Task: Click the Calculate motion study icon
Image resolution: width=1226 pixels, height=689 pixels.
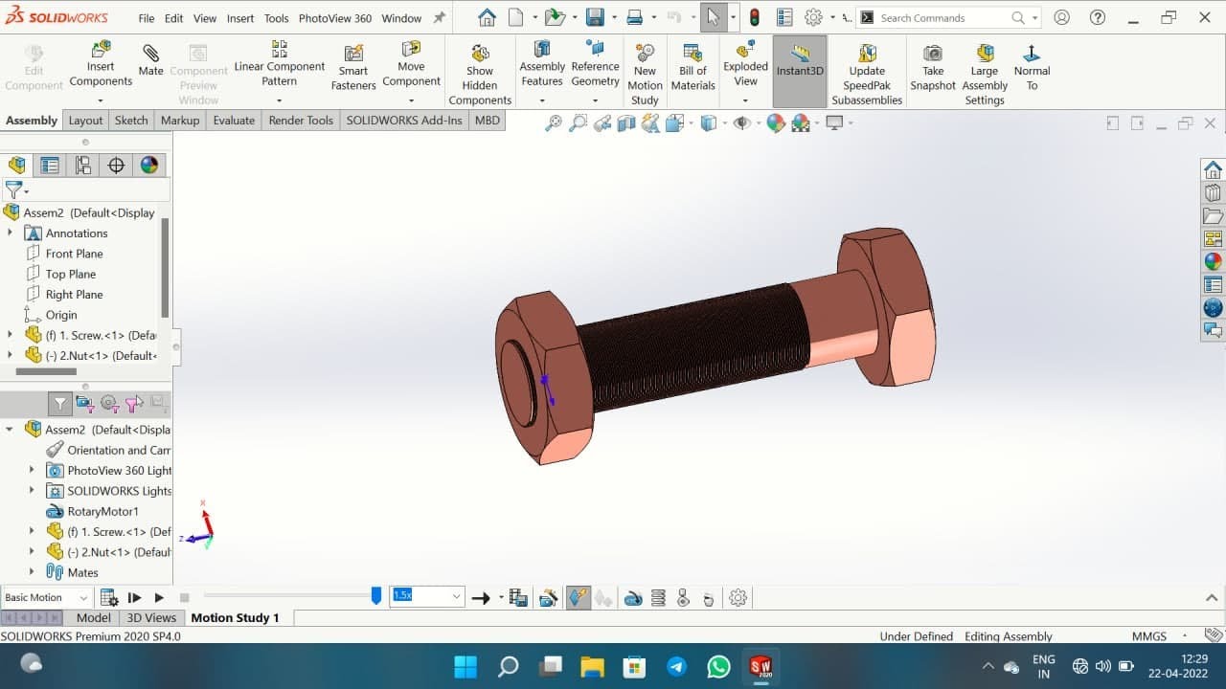Action: [x=108, y=598]
